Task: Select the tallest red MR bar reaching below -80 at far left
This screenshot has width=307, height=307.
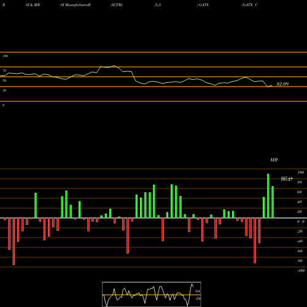Action: tap(14, 241)
